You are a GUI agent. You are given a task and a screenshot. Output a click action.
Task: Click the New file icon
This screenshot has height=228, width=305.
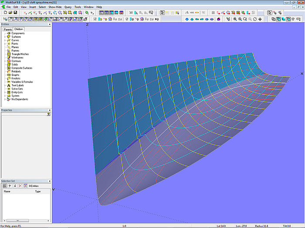pos(5,13)
